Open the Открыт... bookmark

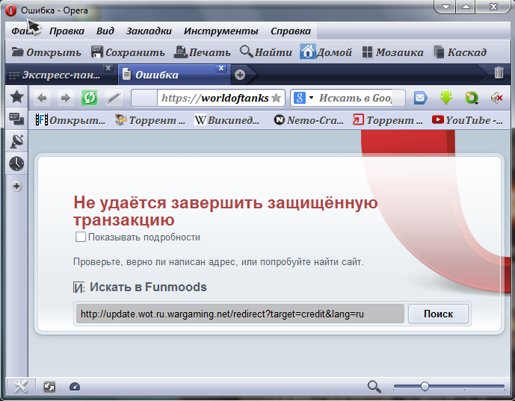[x=70, y=120]
